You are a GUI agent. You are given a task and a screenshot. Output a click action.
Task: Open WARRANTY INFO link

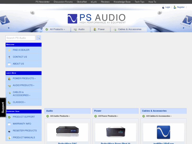coord(24,124)
